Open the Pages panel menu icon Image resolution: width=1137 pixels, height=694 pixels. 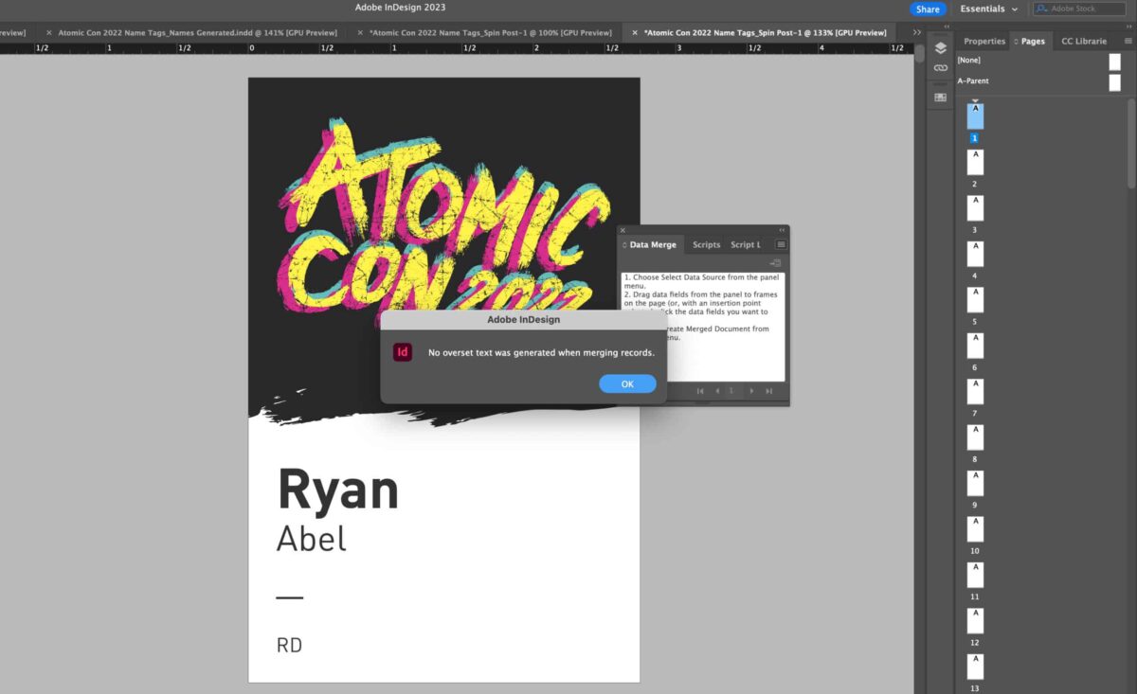tap(1129, 41)
